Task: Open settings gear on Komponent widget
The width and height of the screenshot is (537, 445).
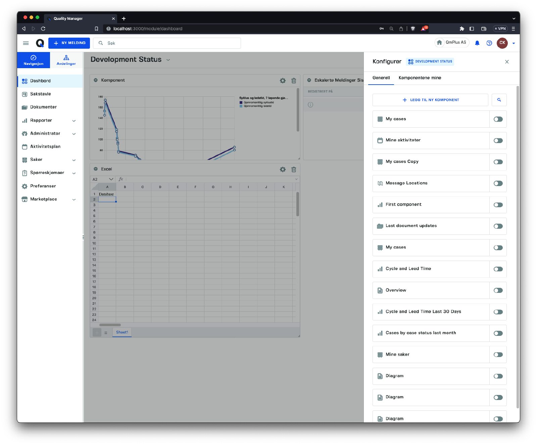Action: click(283, 81)
